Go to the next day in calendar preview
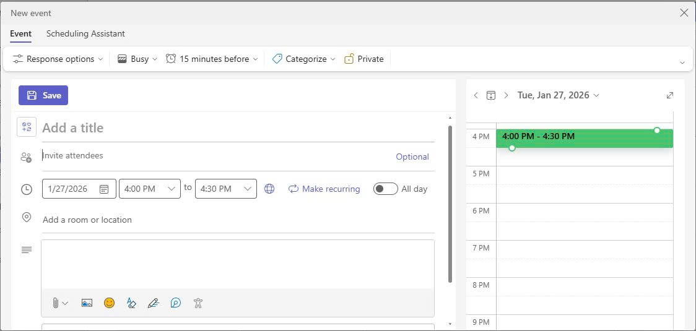This screenshot has width=696, height=331. pos(506,95)
